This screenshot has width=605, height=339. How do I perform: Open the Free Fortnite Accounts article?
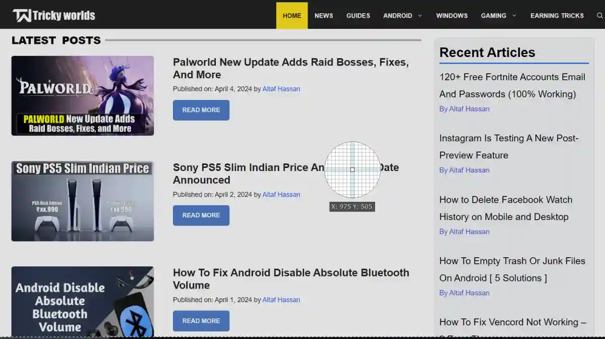512,85
